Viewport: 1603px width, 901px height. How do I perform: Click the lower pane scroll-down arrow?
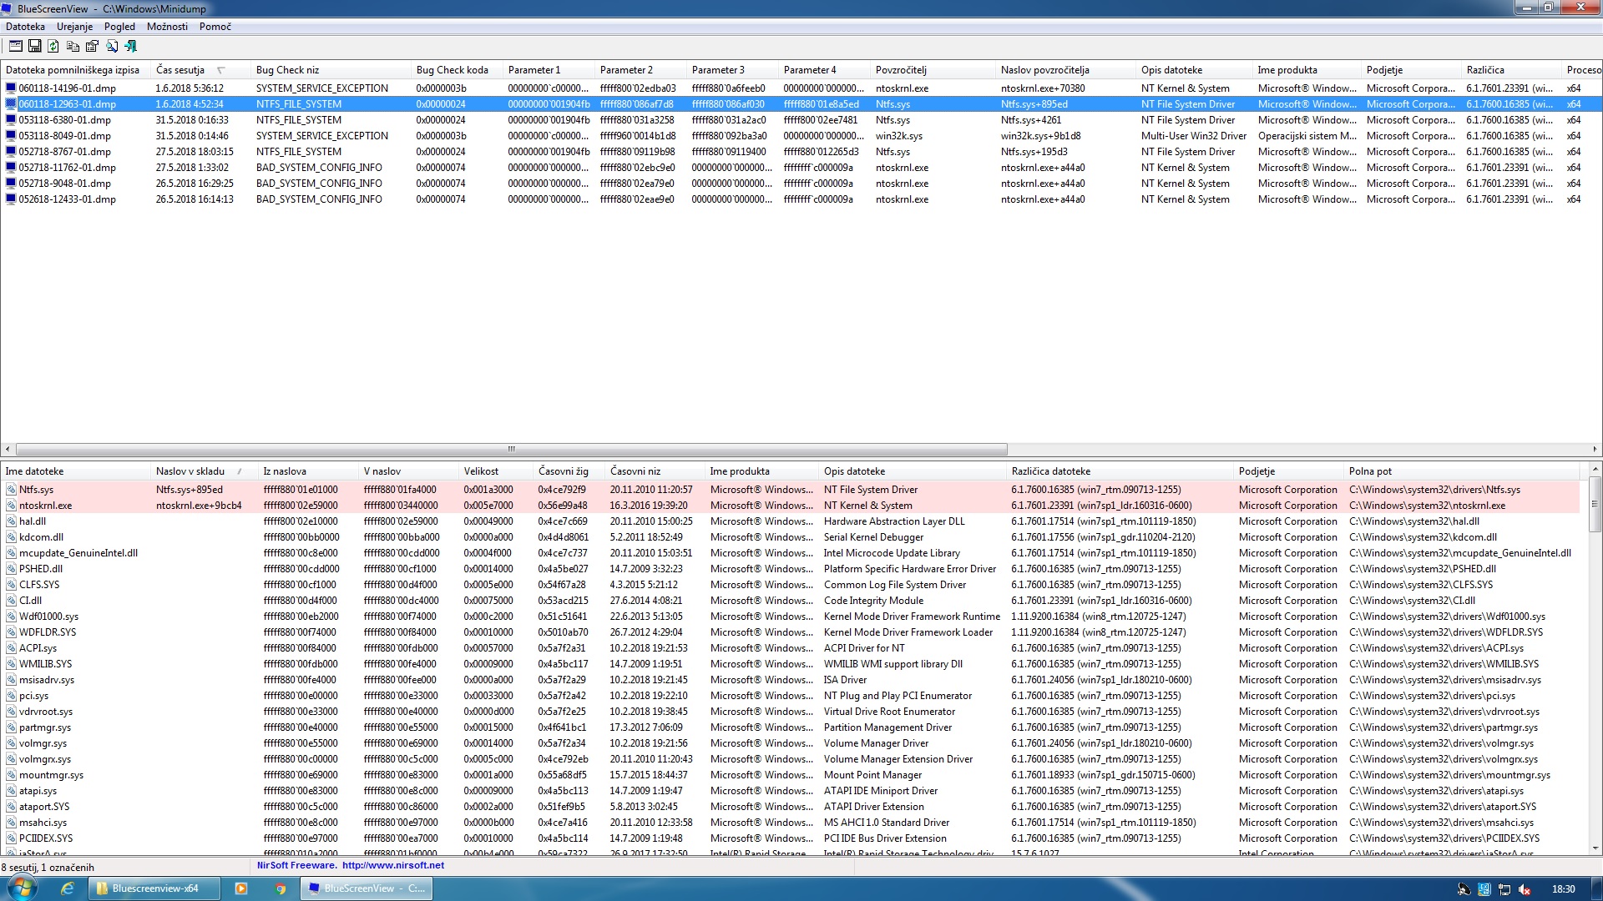click(1595, 848)
